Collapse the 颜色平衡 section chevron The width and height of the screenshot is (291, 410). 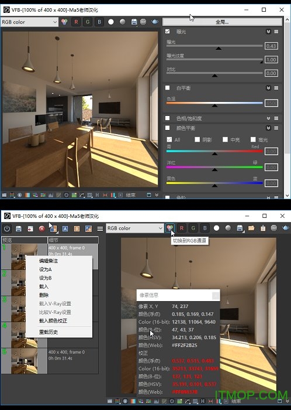268,128
